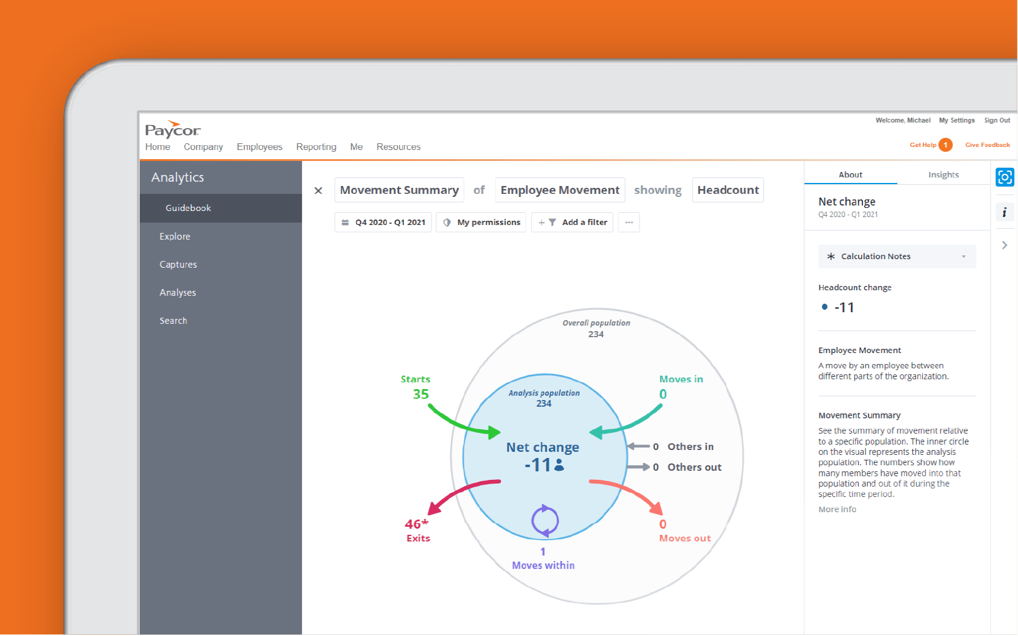Click the Others out label
The image size is (1018, 636).
695,468
